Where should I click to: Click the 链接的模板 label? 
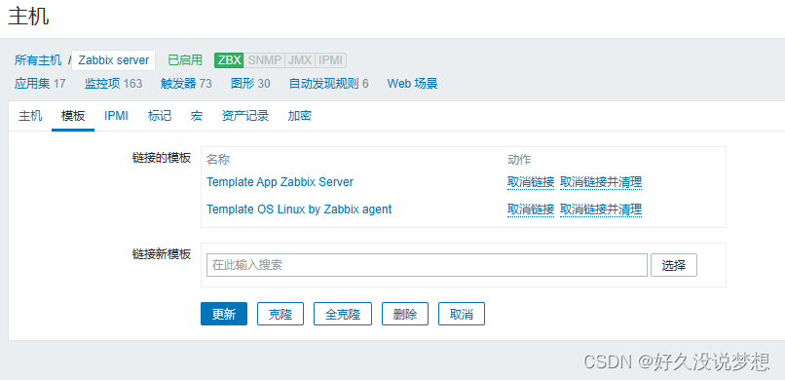pos(162,158)
